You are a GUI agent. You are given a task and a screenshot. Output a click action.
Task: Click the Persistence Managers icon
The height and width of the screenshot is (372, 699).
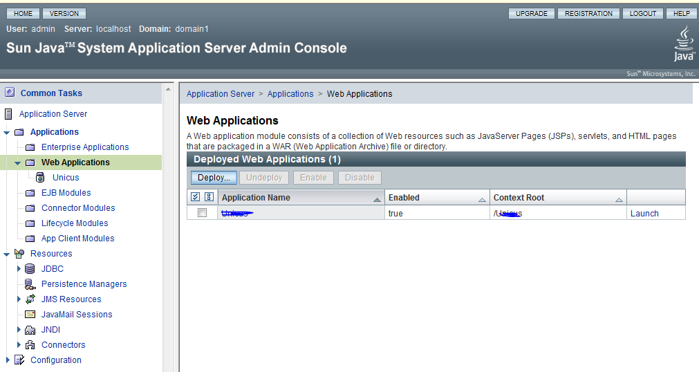click(x=30, y=284)
